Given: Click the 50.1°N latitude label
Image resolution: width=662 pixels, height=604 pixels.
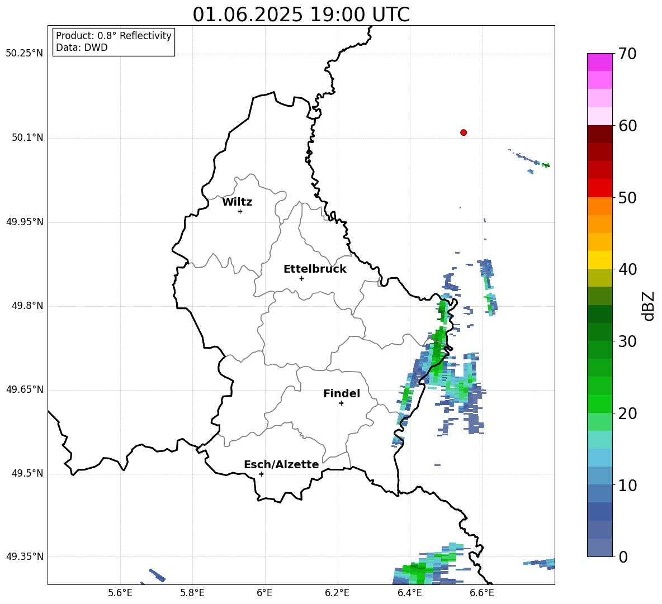Looking at the screenshot, I should 27,138.
